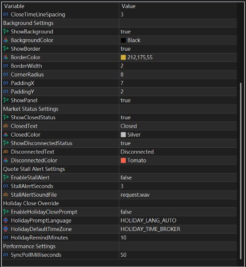Click the color type icon beside BackgroundColor
This screenshot has width=246, height=267.
click(6, 40)
